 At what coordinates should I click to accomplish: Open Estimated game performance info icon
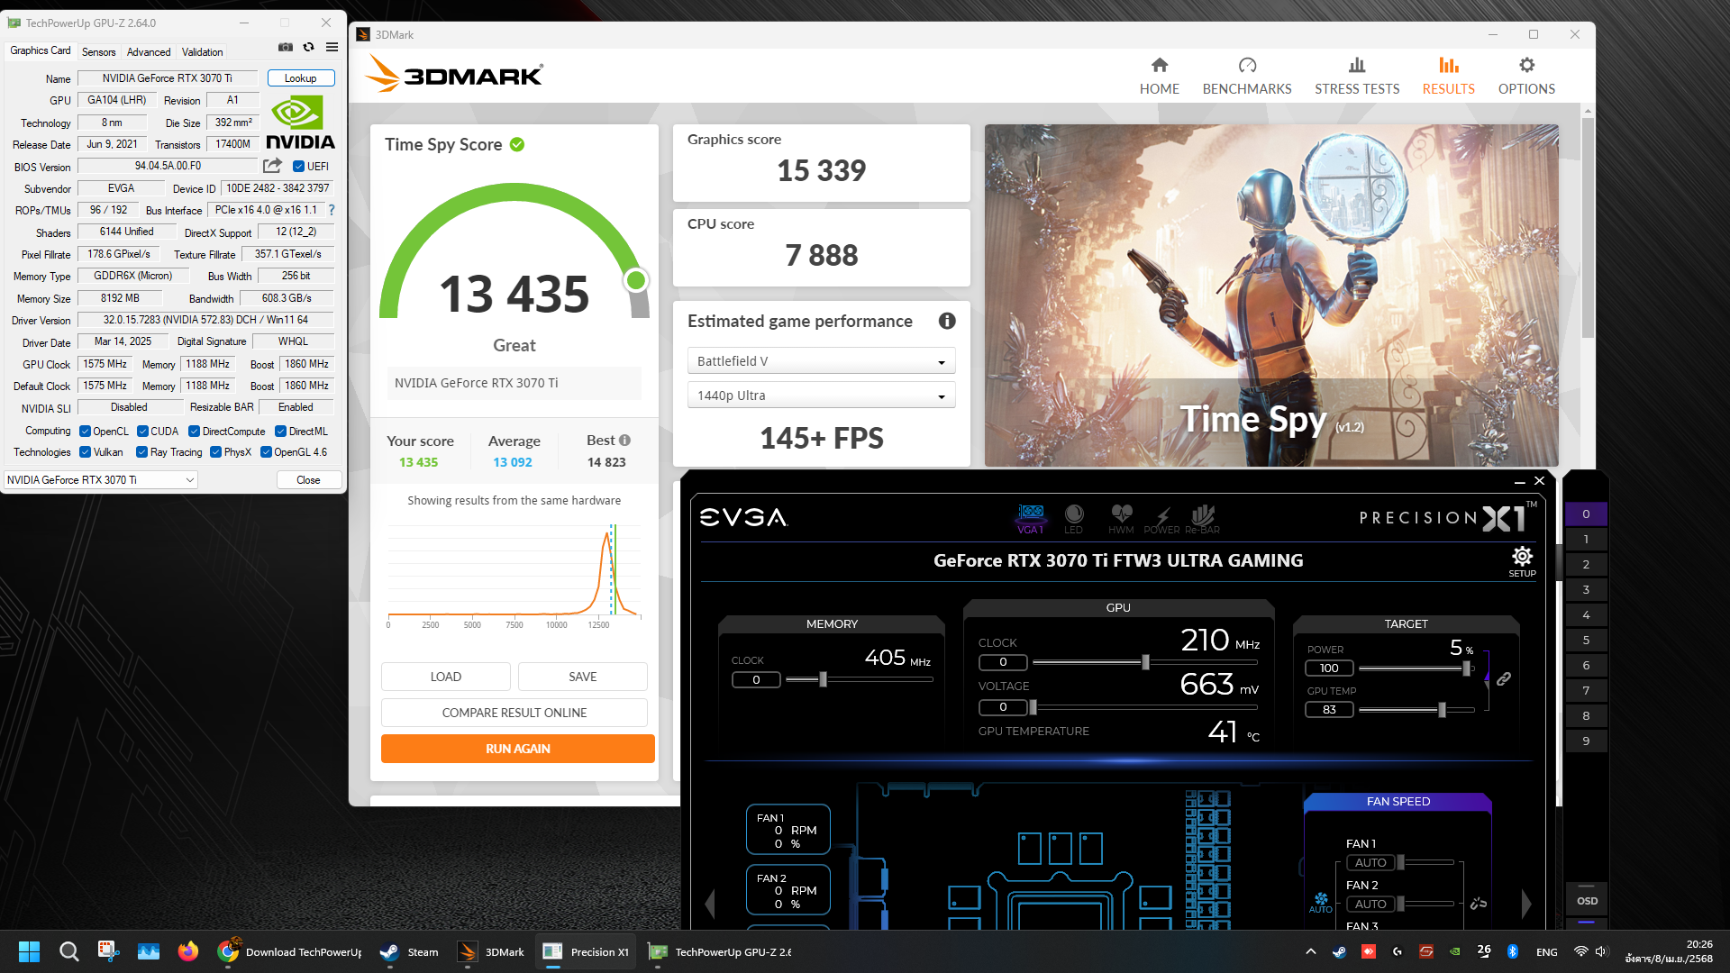point(947,321)
